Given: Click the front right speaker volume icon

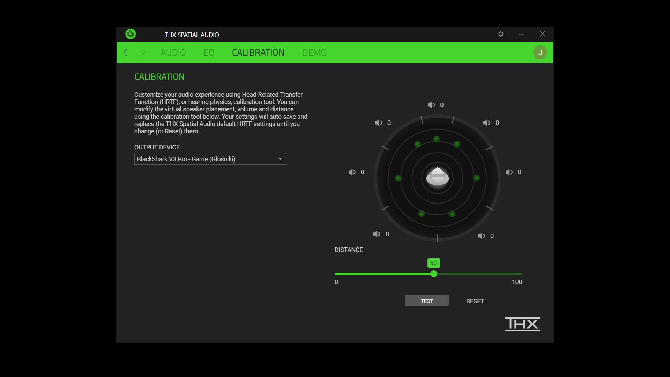Looking at the screenshot, I should tap(487, 123).
